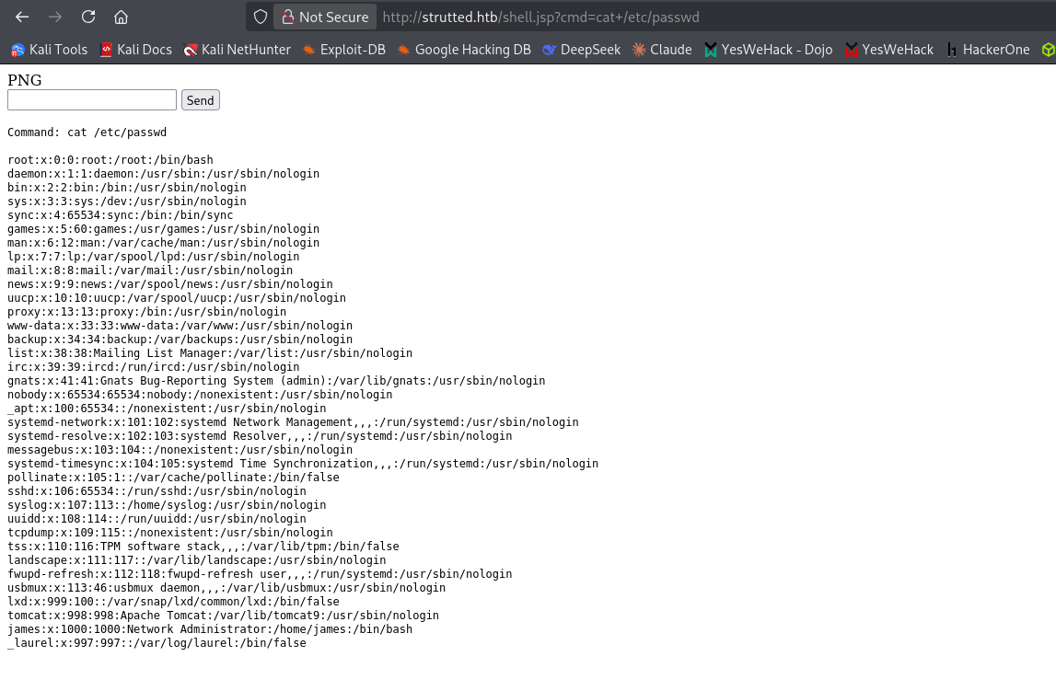Click the forward navigation arrow
Screen dimensions: 1056x691
point(55,17)
